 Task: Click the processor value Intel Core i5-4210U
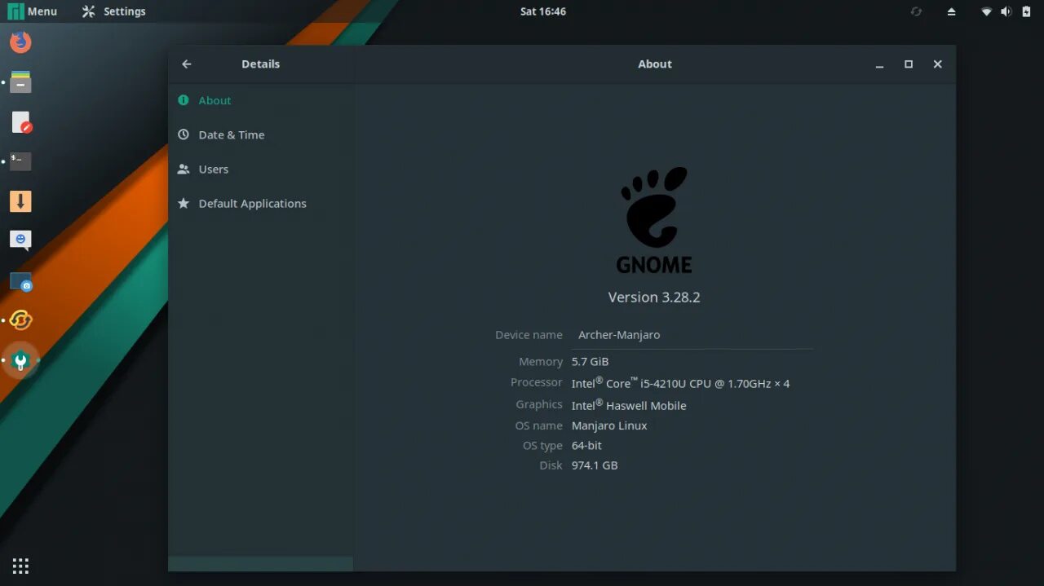coord(680,383)
